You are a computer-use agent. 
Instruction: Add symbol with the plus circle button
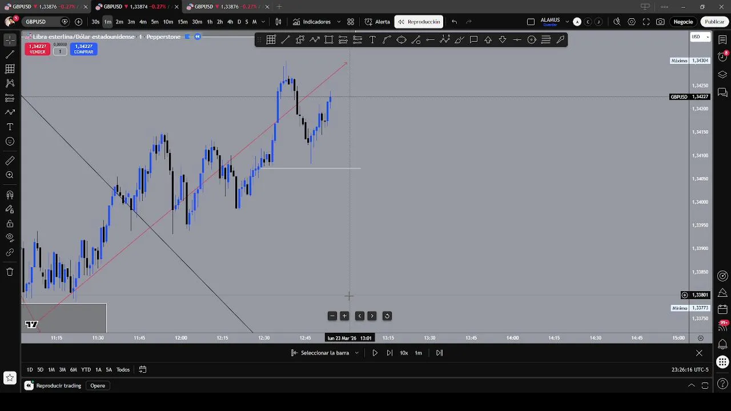[x=78, y=22]
